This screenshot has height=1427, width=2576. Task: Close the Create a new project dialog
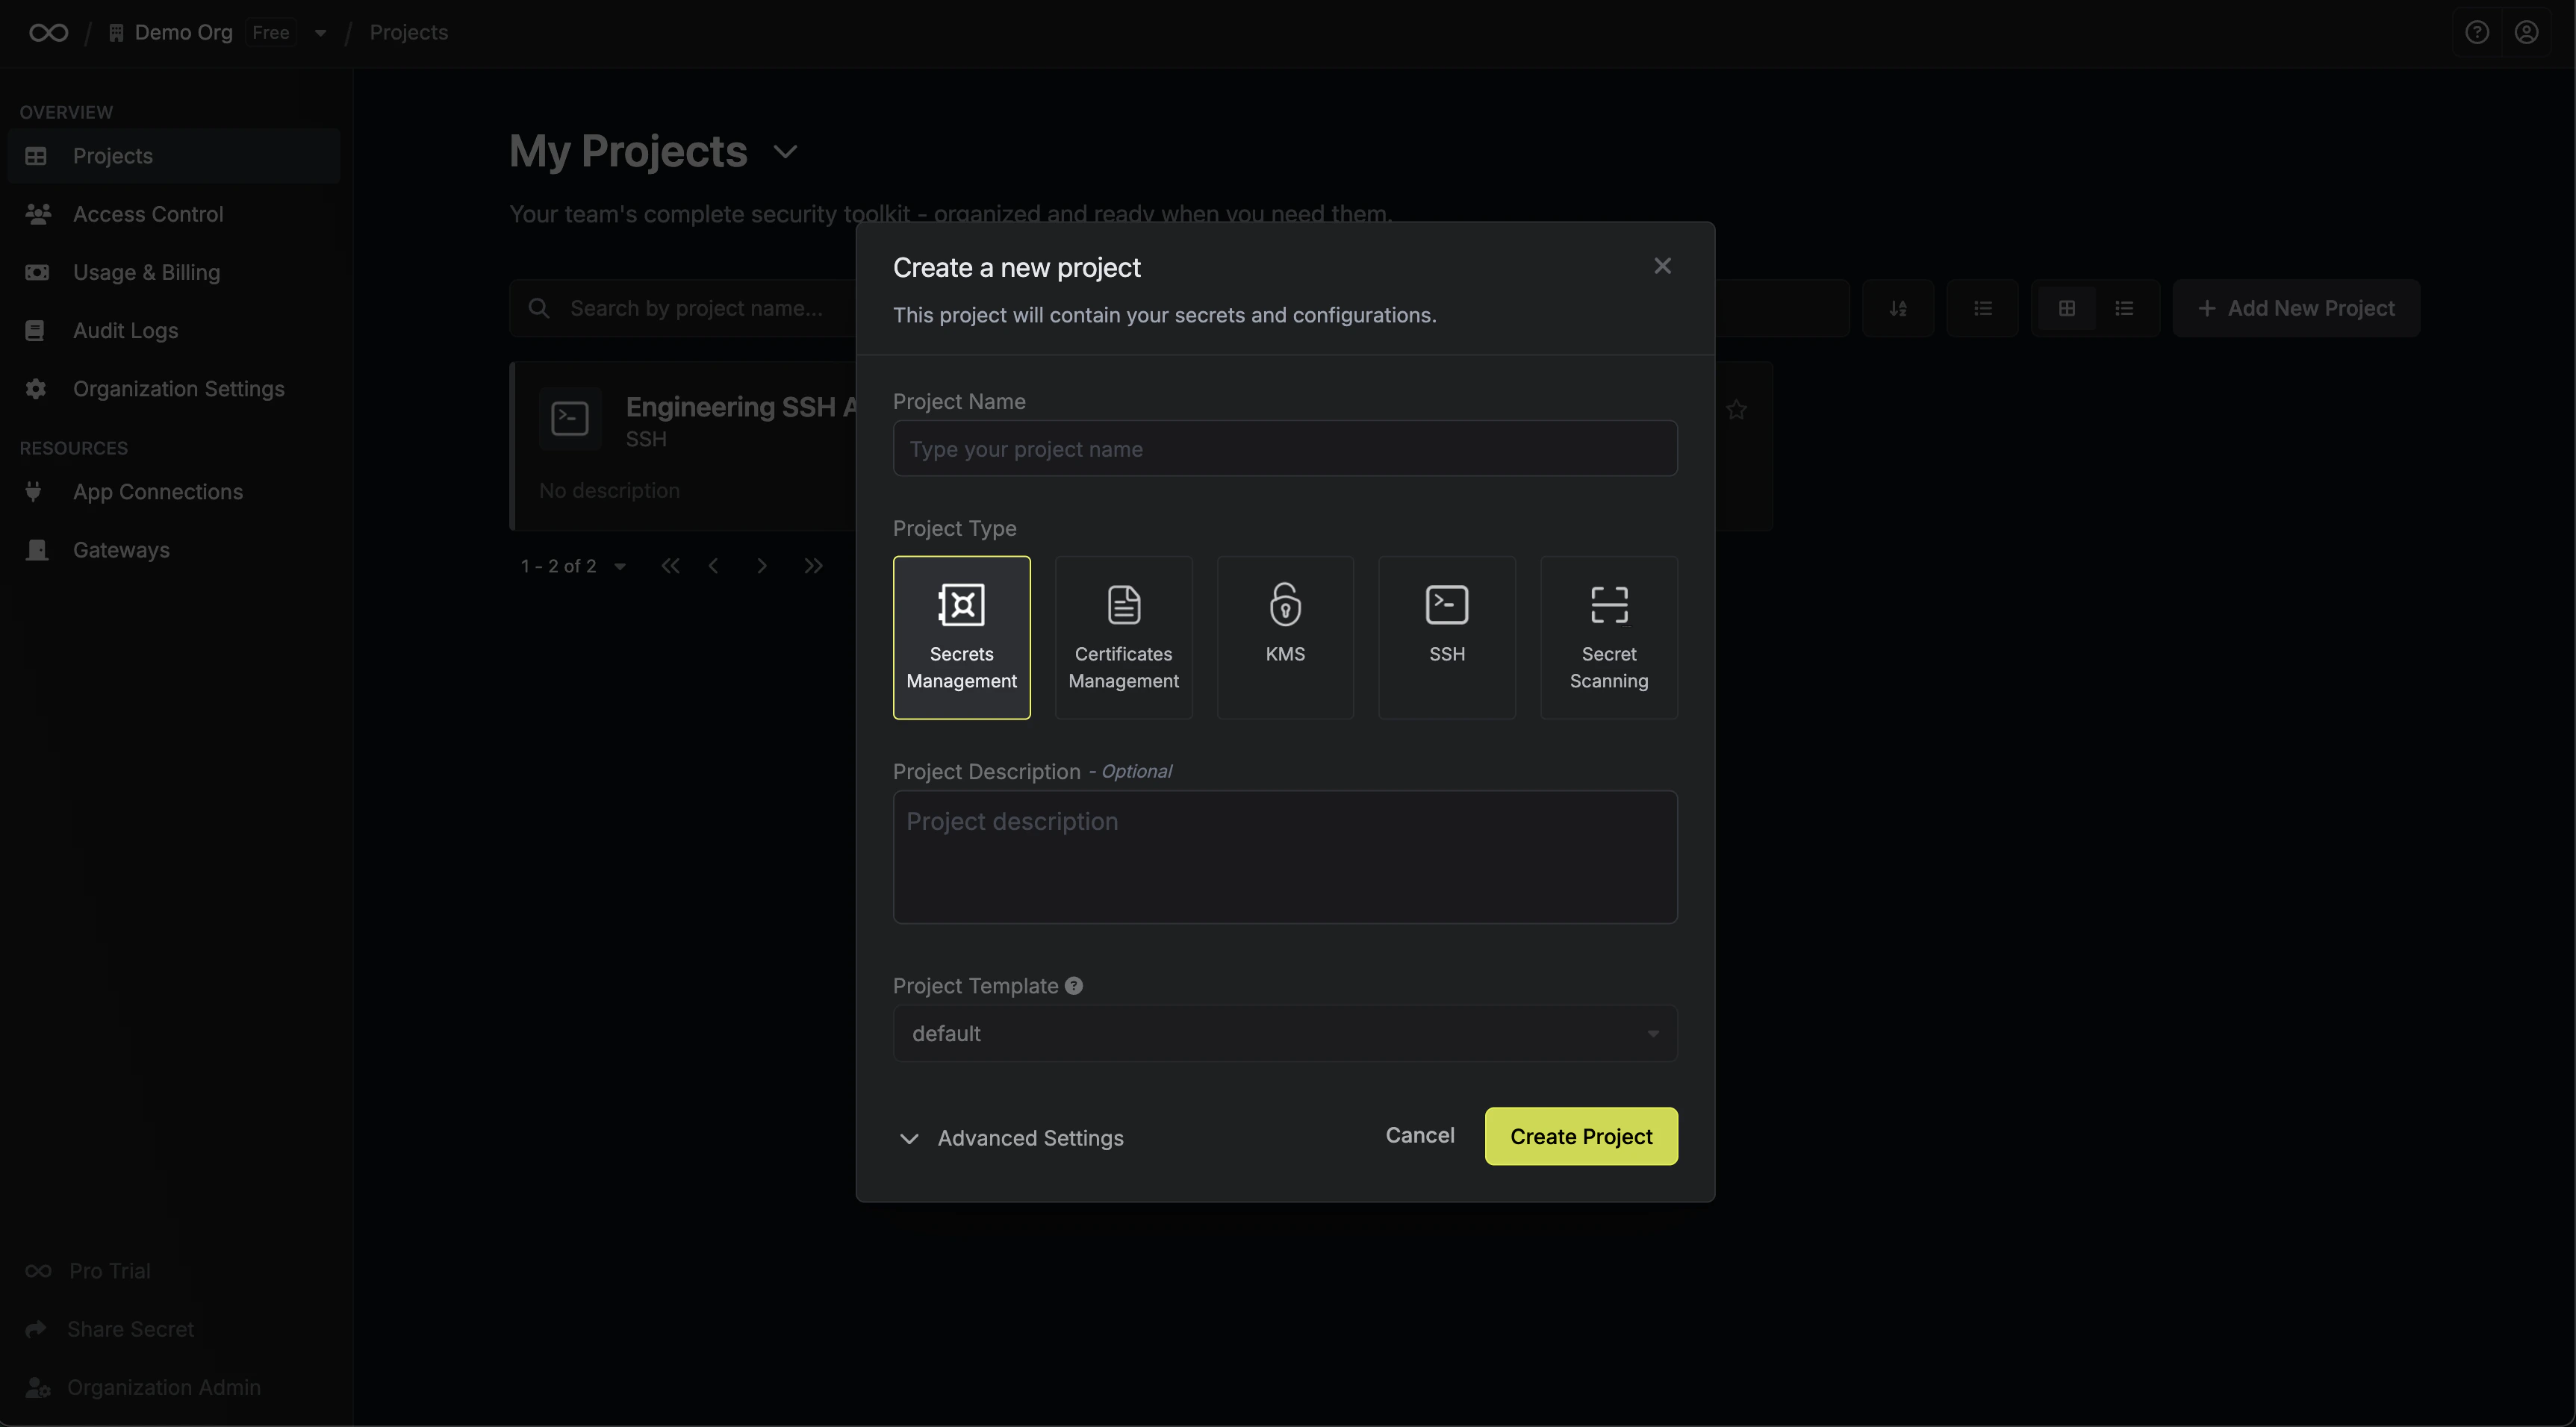tap(1662, 266)
